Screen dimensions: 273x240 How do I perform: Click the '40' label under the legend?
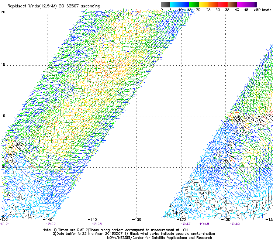click(x=237, y=10)
